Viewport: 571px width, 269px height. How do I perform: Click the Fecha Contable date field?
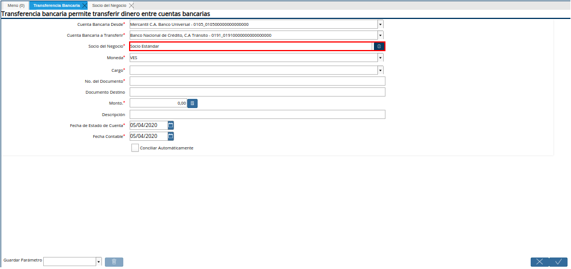pos(149,136)
